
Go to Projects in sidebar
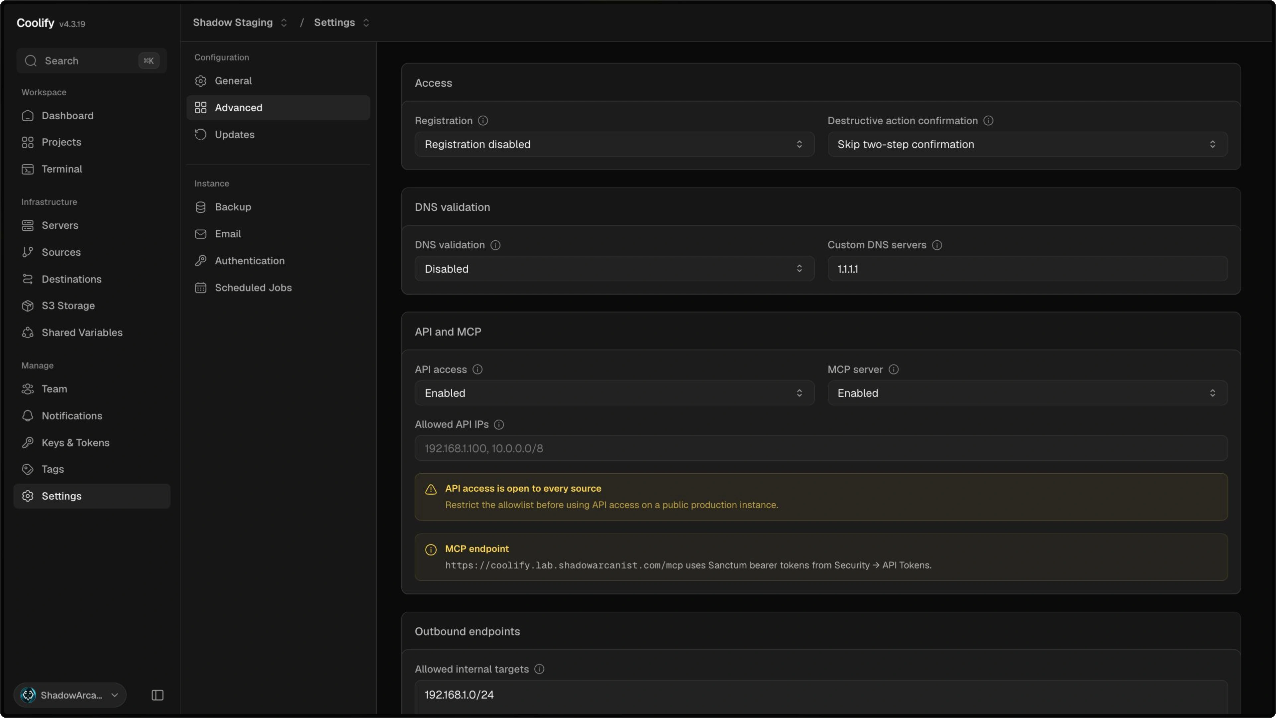(x=92, y=142)
